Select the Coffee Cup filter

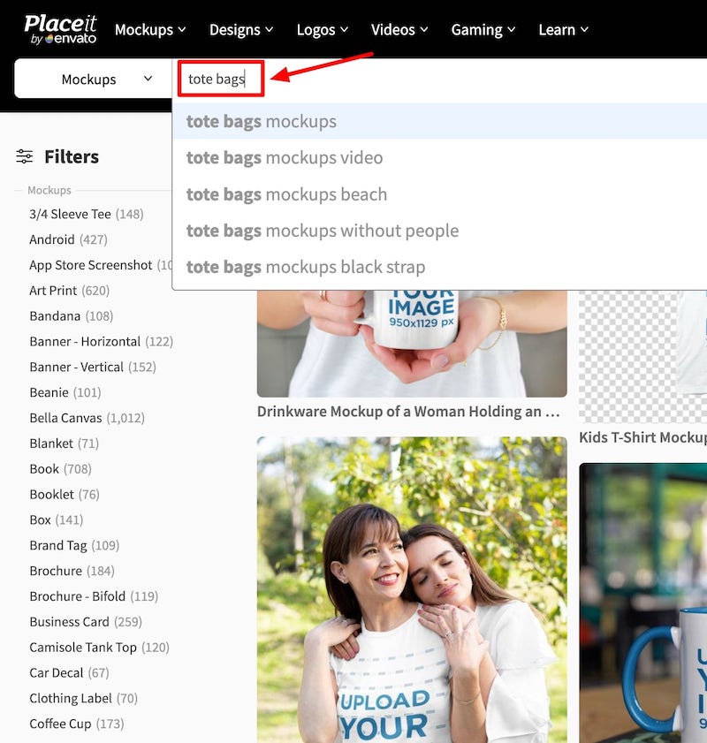pyautogui.click(x=60, y=724)
